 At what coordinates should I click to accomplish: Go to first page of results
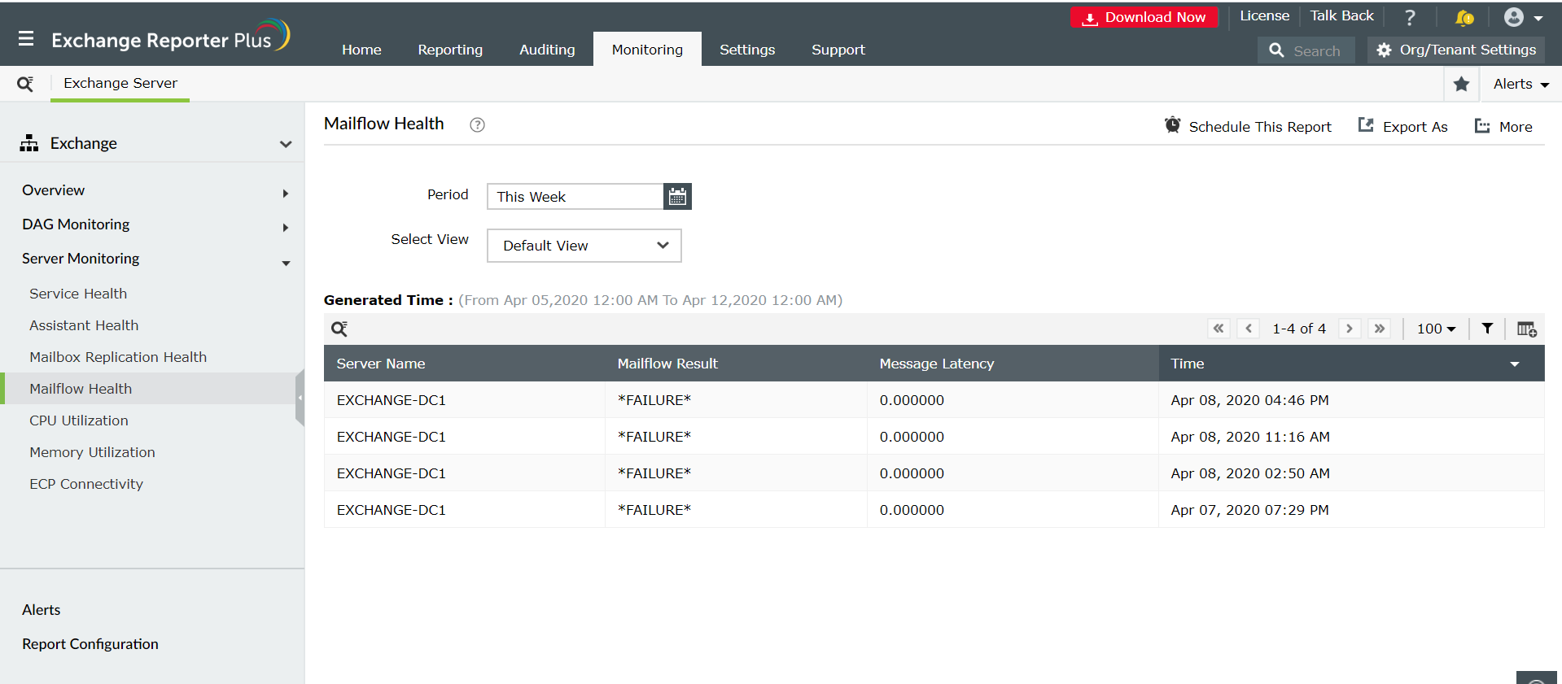click(x=1219, y=329)
